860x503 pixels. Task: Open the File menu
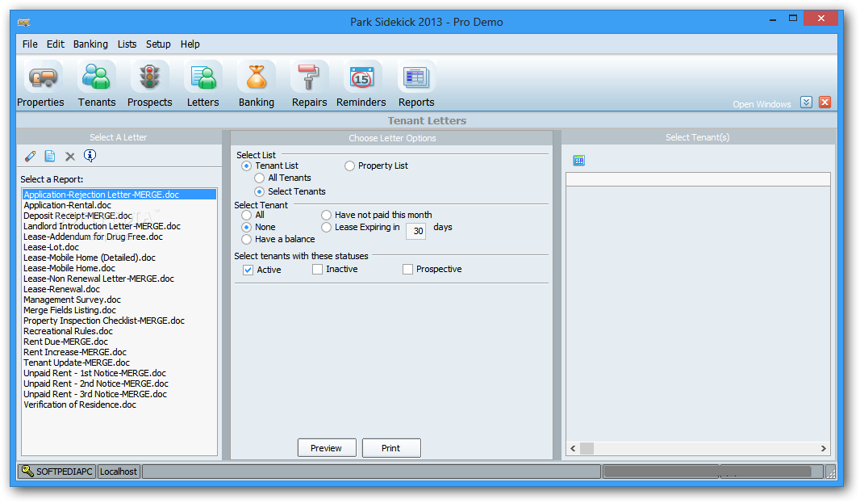pyautogui.click(x=30, y=44)
